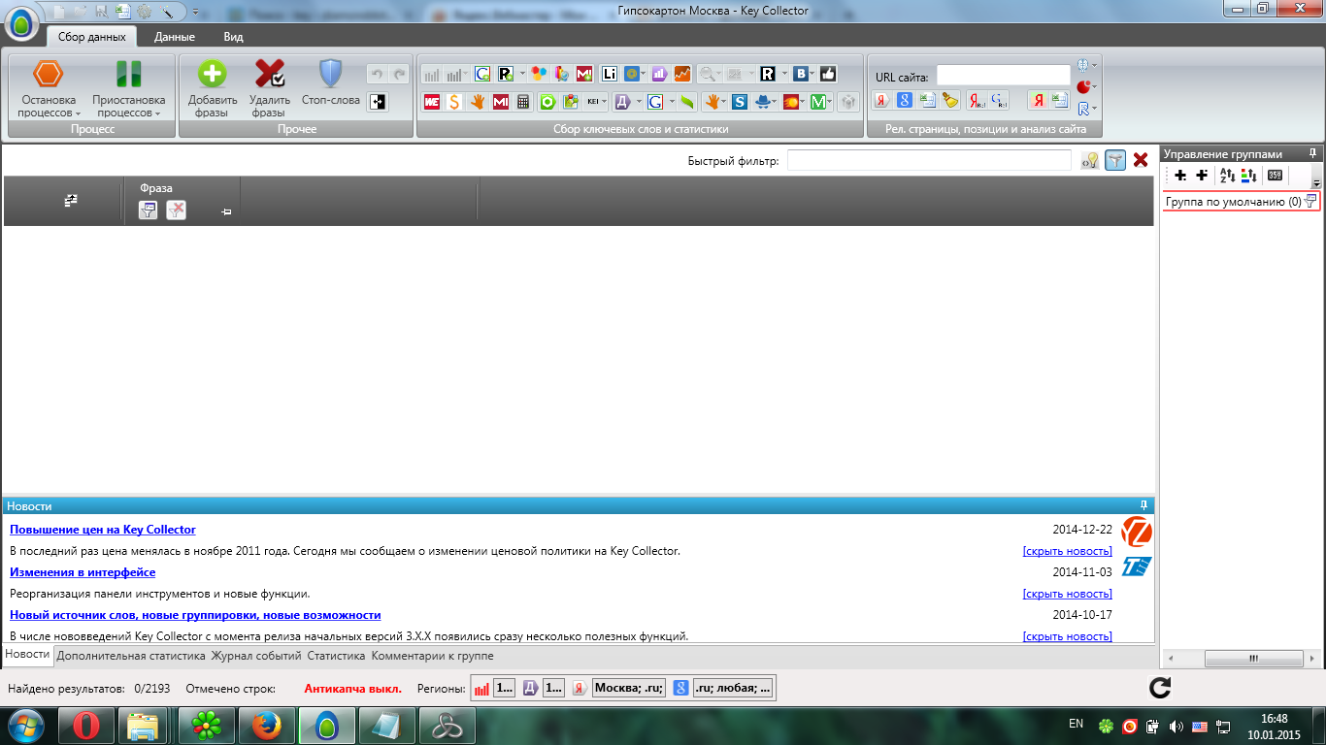The height and width of the screenshot is (745, 1326).
Task: Click the thumbs-up icon in toolbar
Action: pos(828,74)
